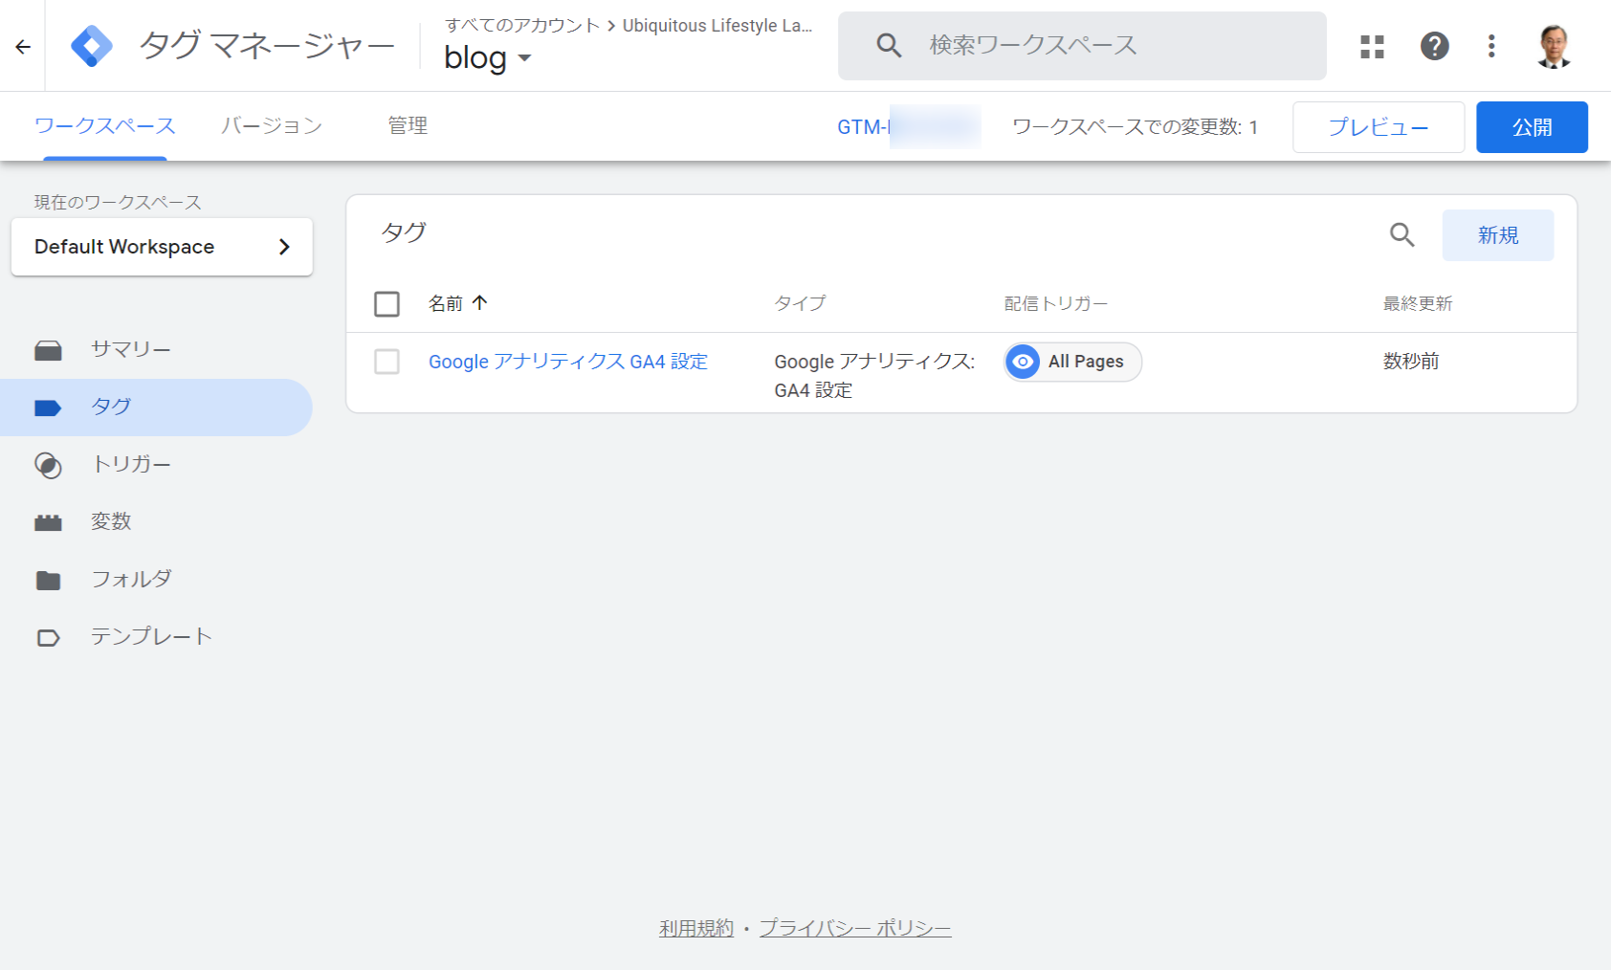This screenshot has height=970, width=1611.
Task: Click the プレビュー button
Action: 1379,127
